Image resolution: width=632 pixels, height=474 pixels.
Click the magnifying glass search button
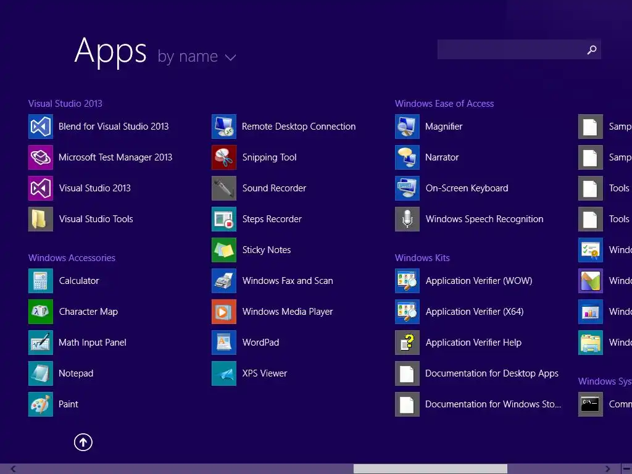tap(592, 49)
